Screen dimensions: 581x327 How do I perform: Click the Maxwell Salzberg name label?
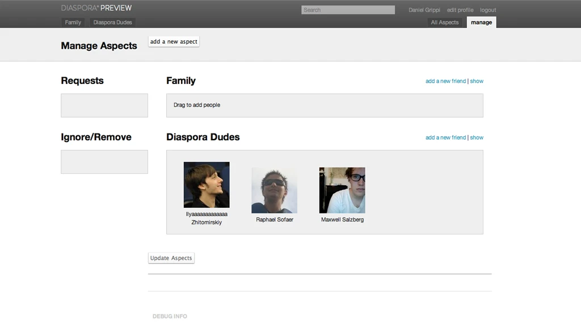click(x=342, y=220)
